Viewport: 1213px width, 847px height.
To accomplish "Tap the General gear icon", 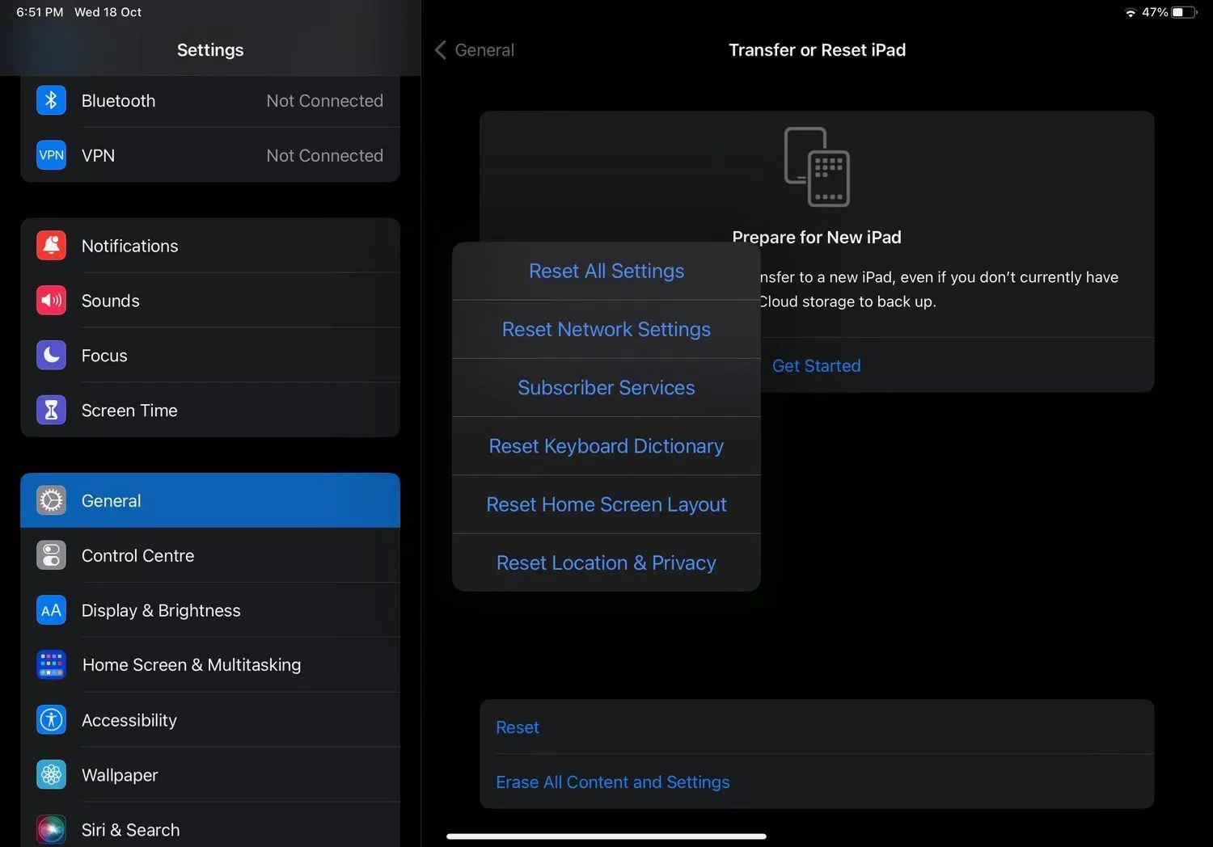I will (51, 501).
